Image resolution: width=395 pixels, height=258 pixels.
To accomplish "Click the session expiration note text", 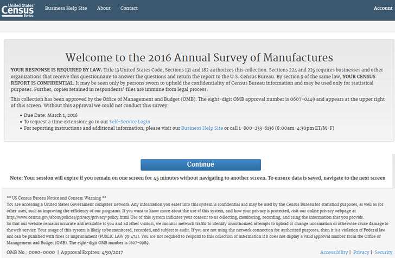I will 197,178.
